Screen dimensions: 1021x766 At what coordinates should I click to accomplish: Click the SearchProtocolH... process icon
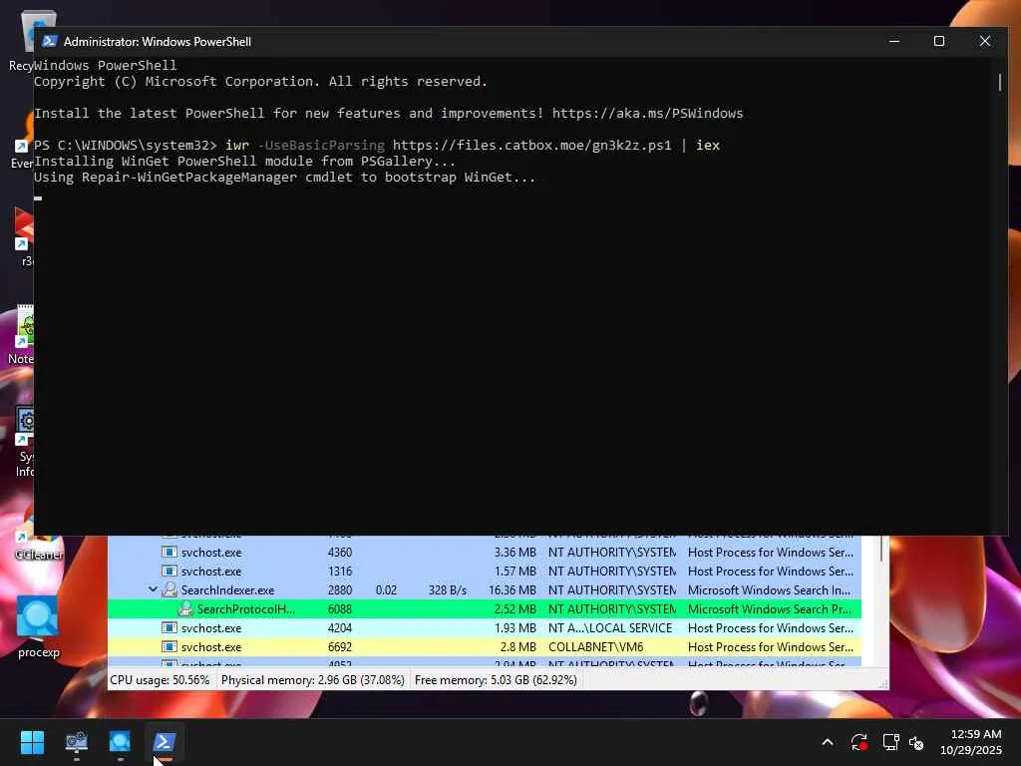tap(185, 609)
